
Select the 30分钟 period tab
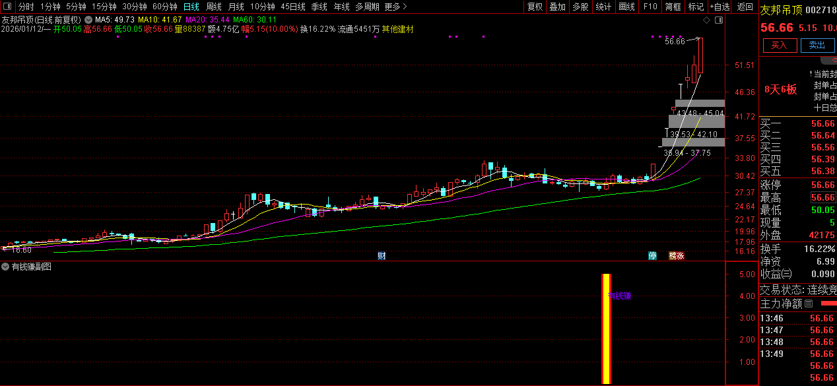135,7
